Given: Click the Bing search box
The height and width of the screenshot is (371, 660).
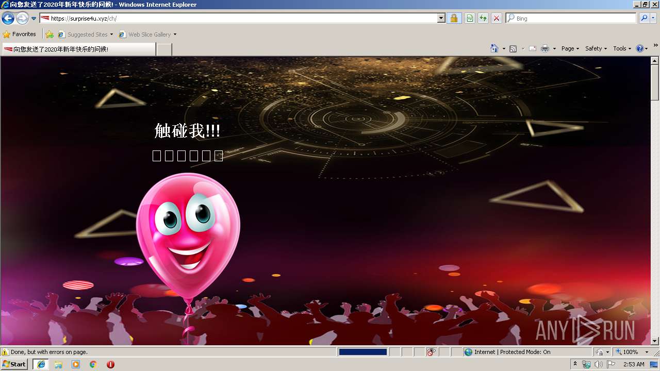Looking at the screenshot, I should (x=571, y=19).
